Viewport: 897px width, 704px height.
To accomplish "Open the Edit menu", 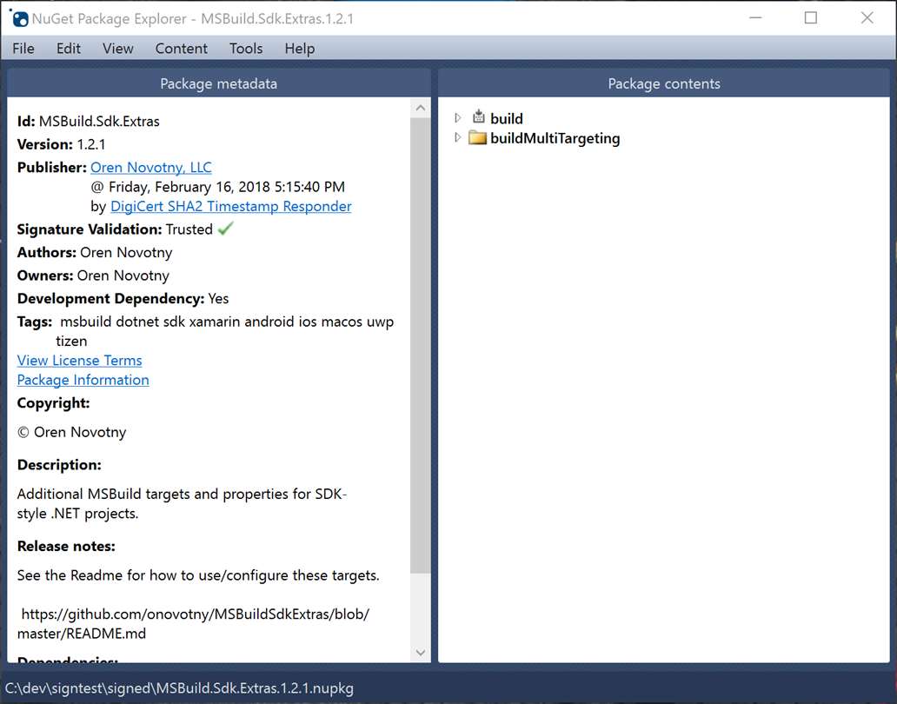I will (68, 49).
